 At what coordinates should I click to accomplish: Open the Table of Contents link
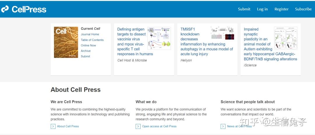point(92,40)
